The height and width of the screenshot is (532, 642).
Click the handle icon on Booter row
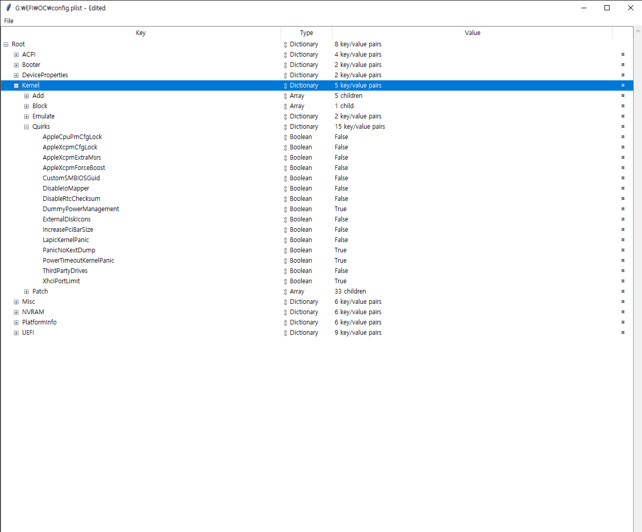622,65
